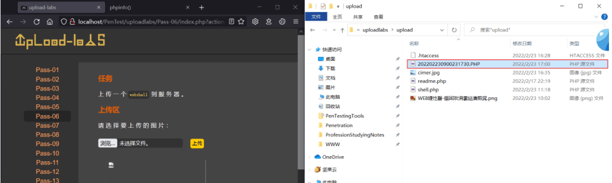
Task: Click the 浏览... file browse button
Action: (x=108, y=143)
